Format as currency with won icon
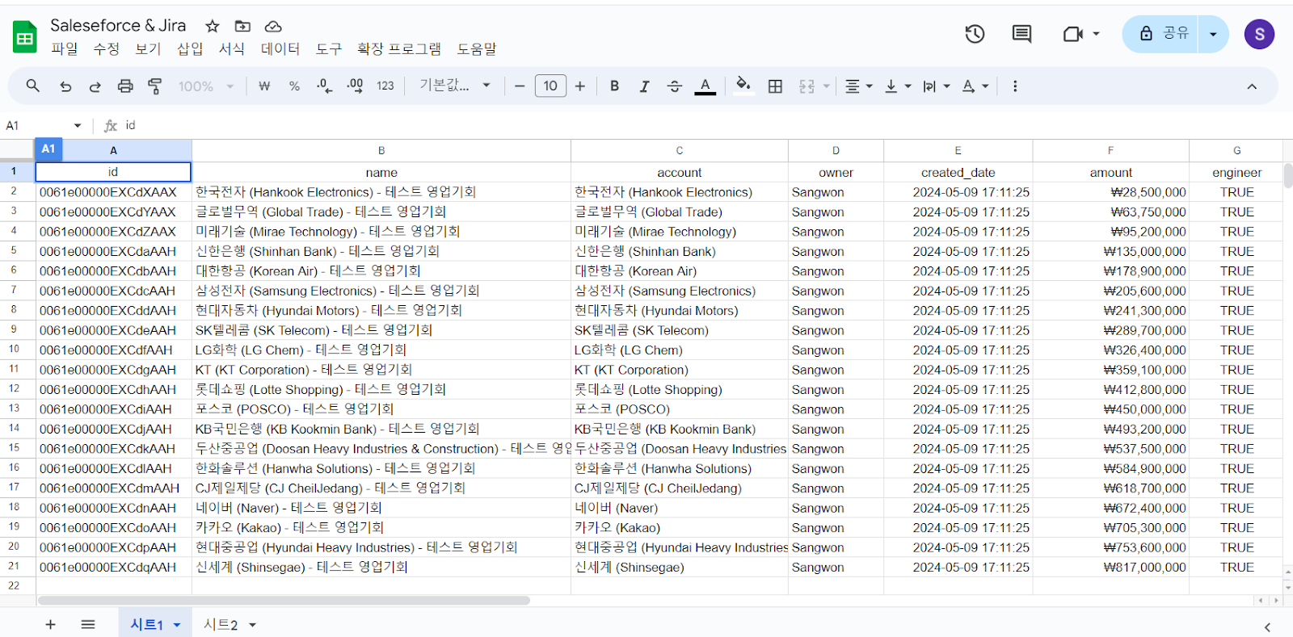Viewport: 1293px width, 637px height. click(x=264, y=86)
